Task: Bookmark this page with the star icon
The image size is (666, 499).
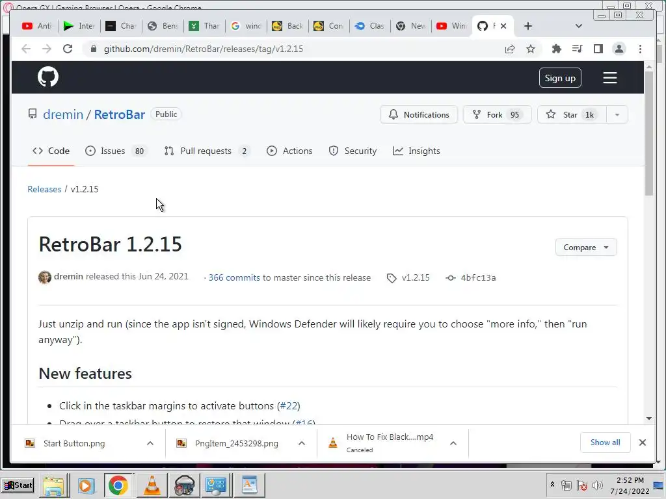Action: point(531,49)
